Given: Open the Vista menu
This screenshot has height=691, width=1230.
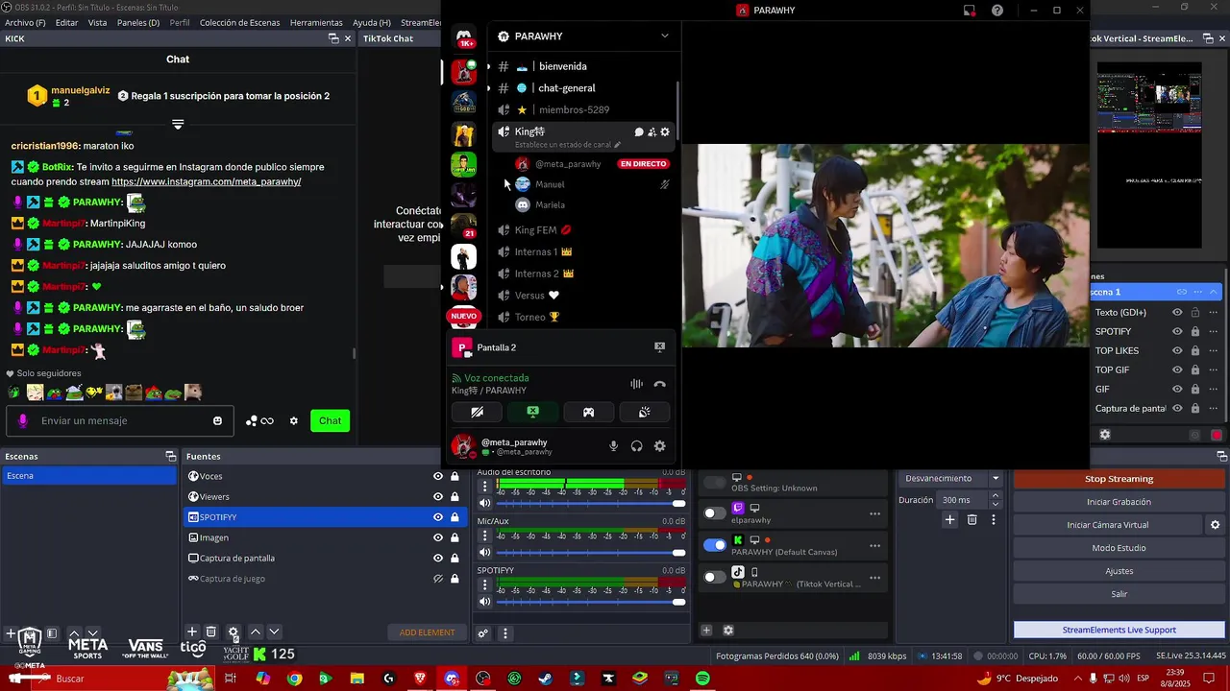Looking at the screenshot, I should click(97, 22).
